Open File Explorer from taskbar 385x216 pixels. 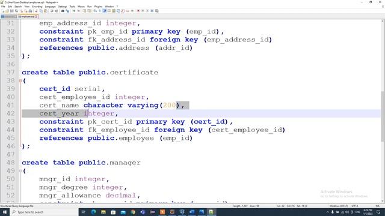103,212
